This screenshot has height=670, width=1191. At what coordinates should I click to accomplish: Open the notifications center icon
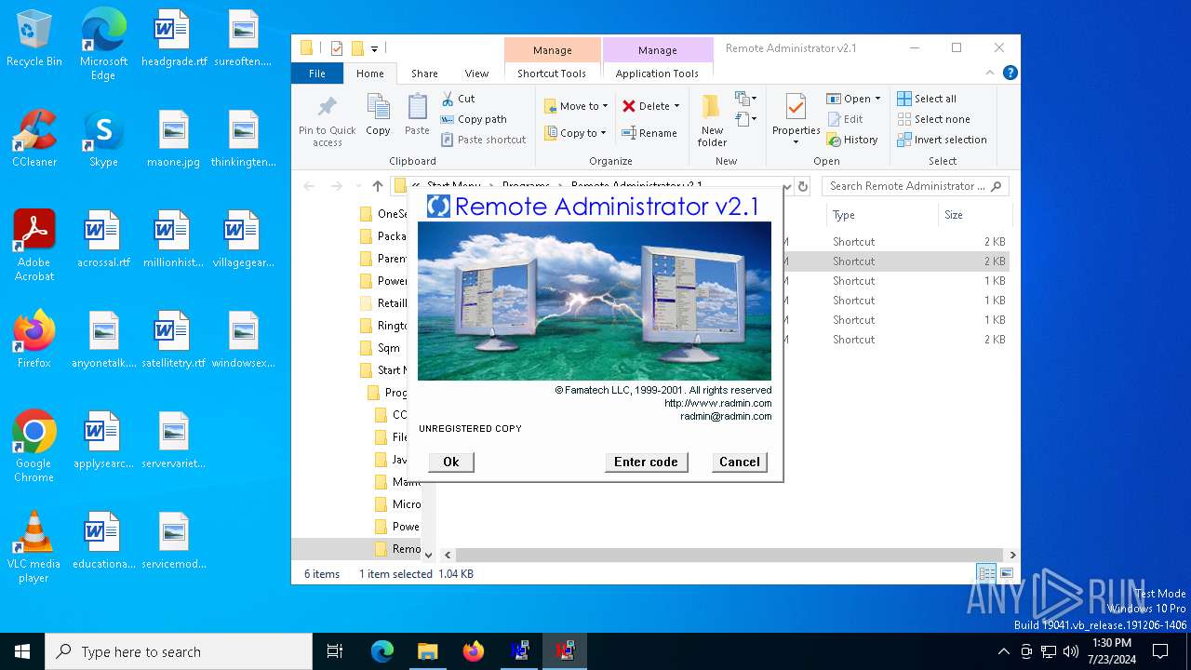pyautogui.click(x=1160, y=651)
